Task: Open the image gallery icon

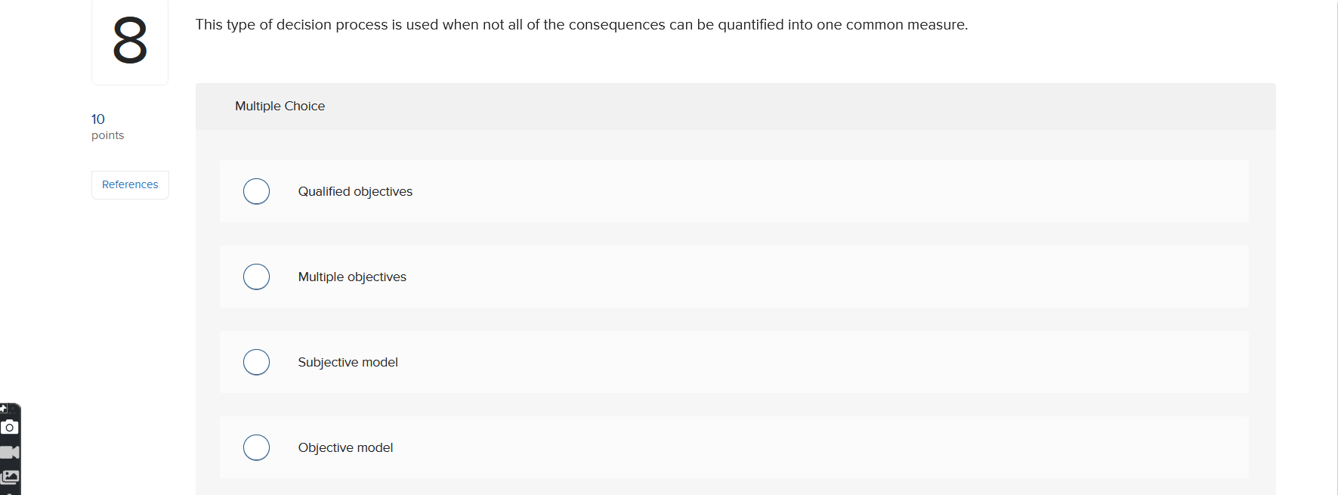Action: (x=9, y=477)
